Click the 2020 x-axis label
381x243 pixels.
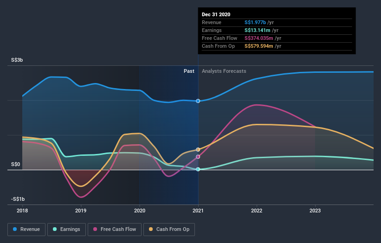point(140,211)
